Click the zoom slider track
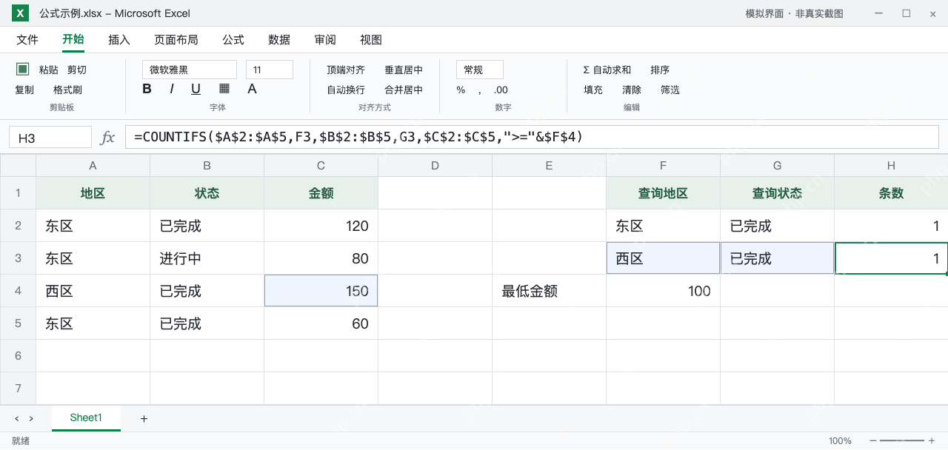Screen dimensions: 948x450 (902, 440)
